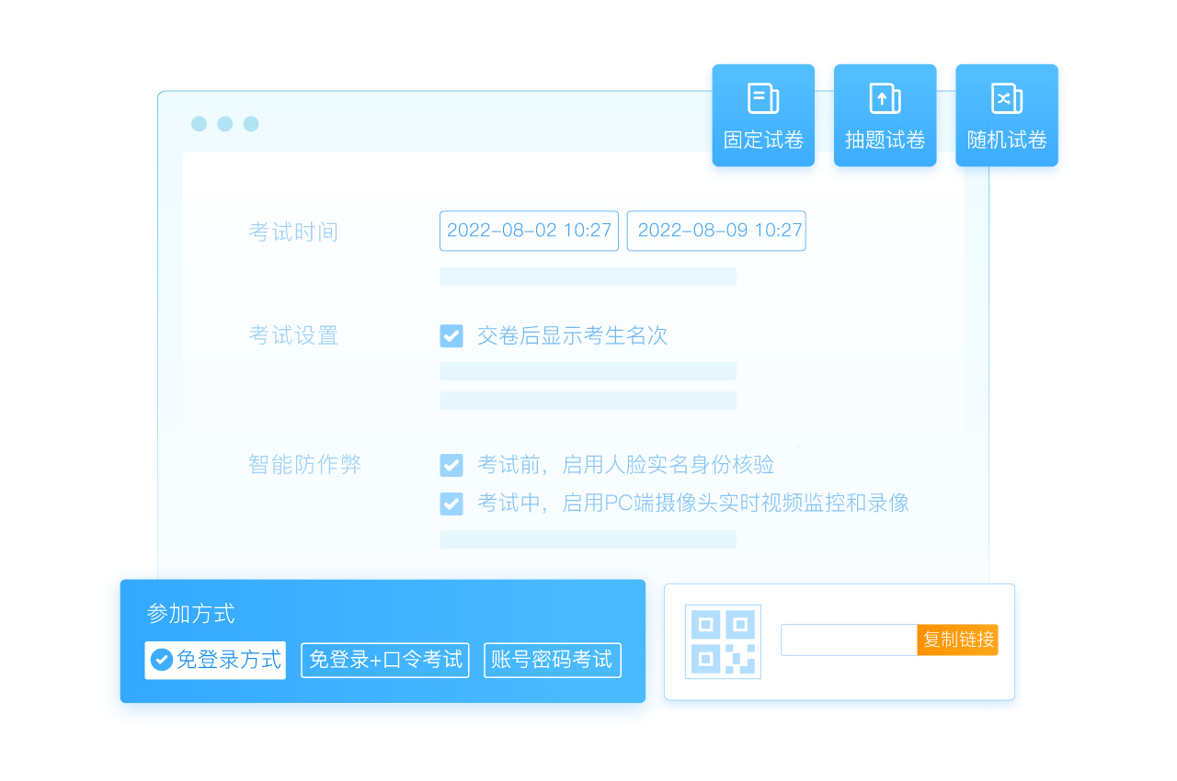Click the fixed exam paper icon (固定试卷)
Image resolution: width=1177 pixels, height=781 pixels.
pos(763,99)
